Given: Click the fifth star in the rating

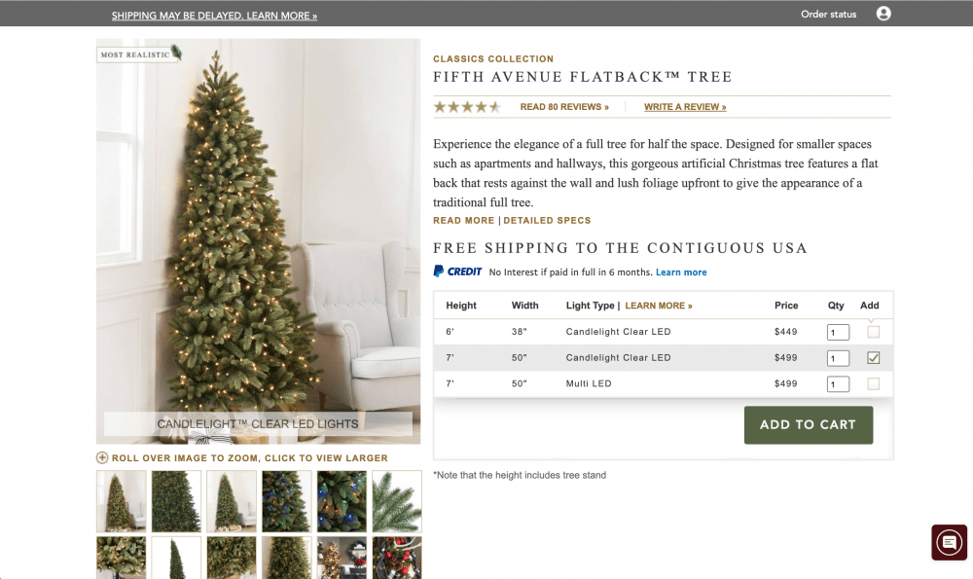Looking at the screenshot, I should coord(494,105).
